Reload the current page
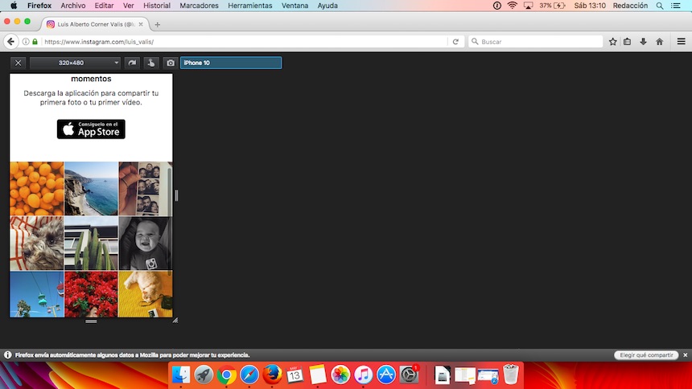Viewport: 692px width, 389px height. pyautogui.click(x=455, y=42)
